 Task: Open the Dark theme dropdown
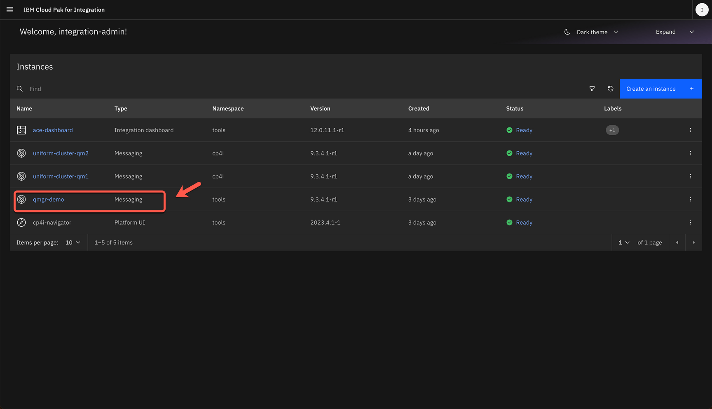coord(592,32)
